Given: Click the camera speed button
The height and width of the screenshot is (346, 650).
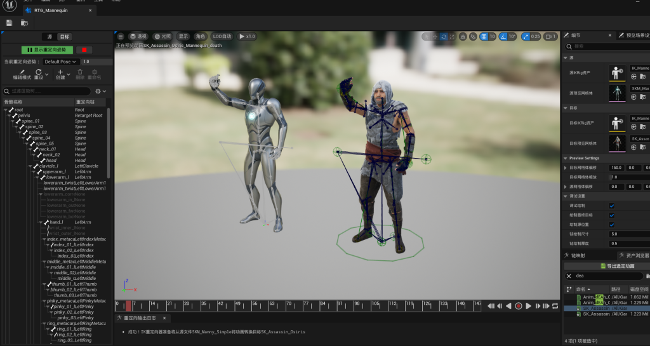Looking at the screenshot, I should pos(550,36).
